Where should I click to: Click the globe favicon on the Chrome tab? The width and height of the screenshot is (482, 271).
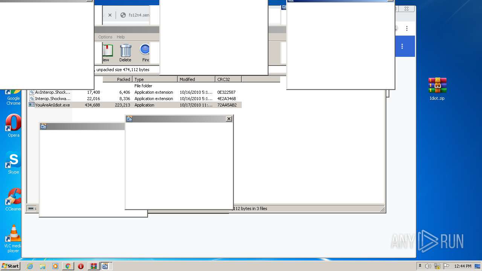click(123, 15)
